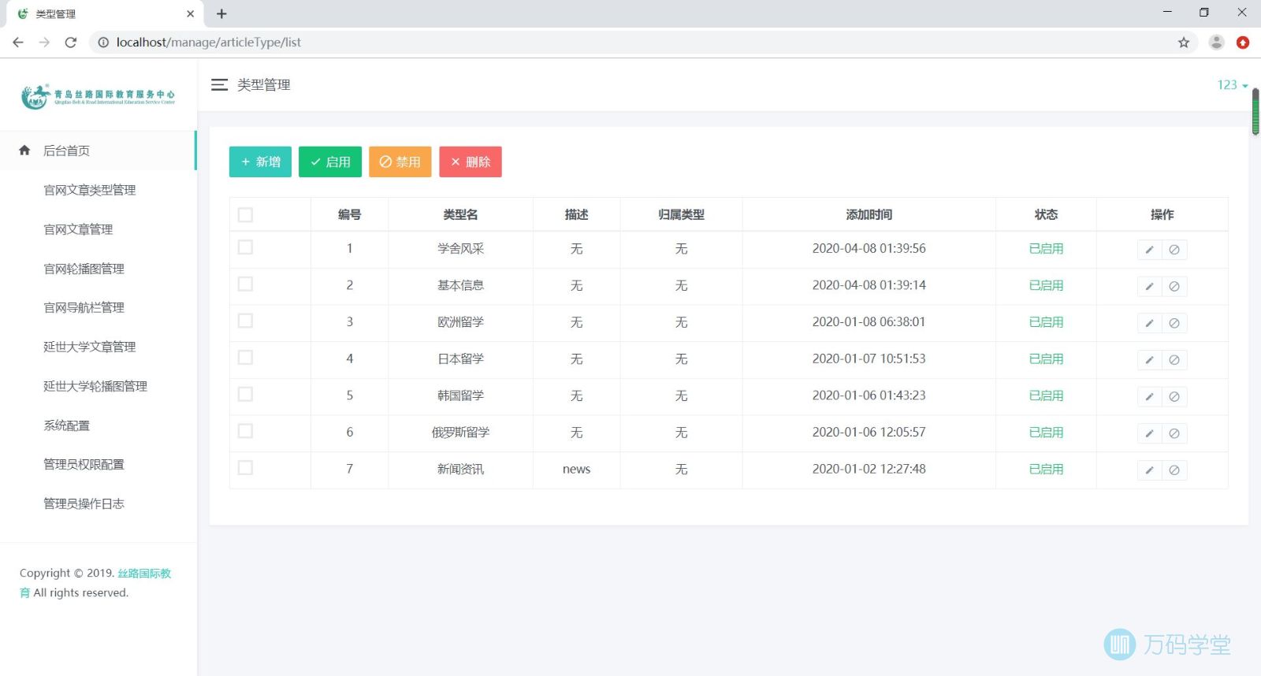Click the home icon next to 后台首页
This screenshot has height=676, width=1261.
click(x=24, y=150)
